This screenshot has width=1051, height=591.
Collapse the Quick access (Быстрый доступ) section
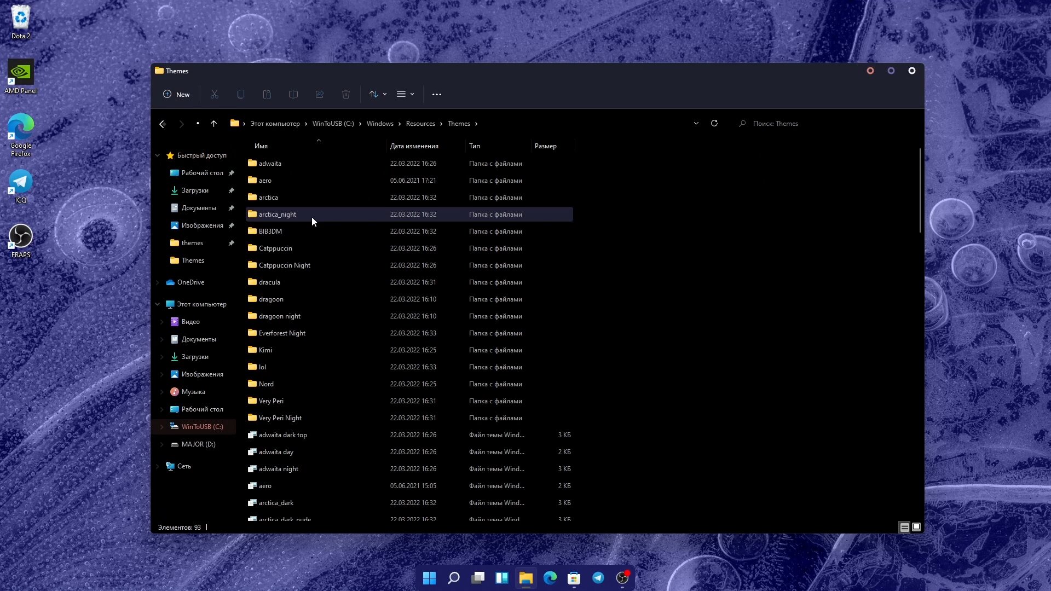coord(158,155)
